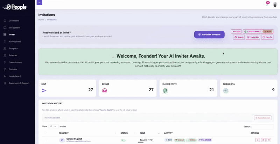Click the Commissions dollar icon in the sidebar
Image resolution: width=280 pixels, height=144 pixels.
click(5, 62)
